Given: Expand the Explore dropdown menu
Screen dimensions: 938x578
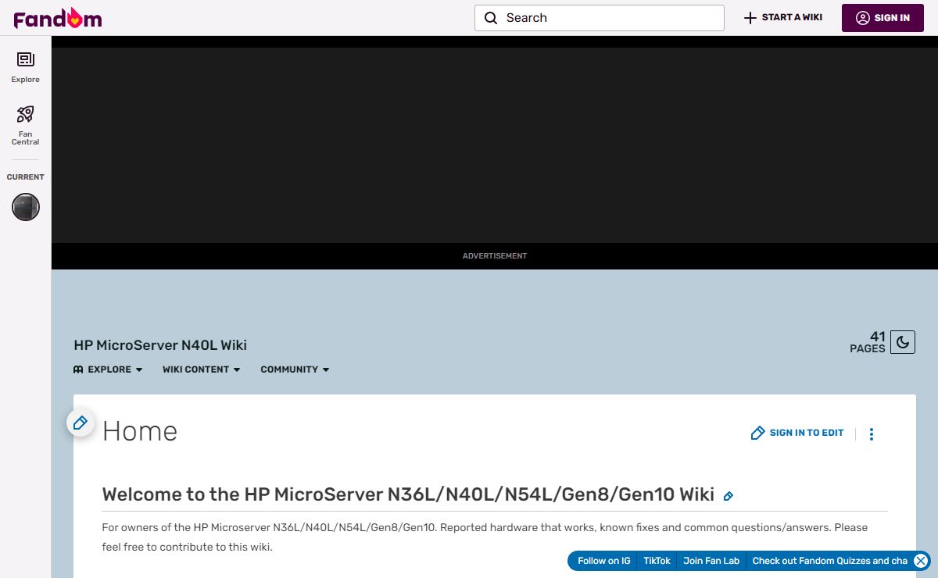Looking at the screenshot, I should [108, 369].
